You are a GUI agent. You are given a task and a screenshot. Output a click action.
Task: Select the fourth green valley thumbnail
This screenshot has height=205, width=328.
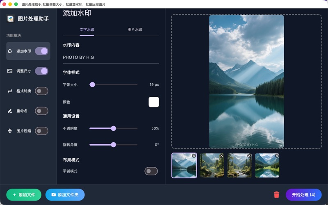[267, 166]
